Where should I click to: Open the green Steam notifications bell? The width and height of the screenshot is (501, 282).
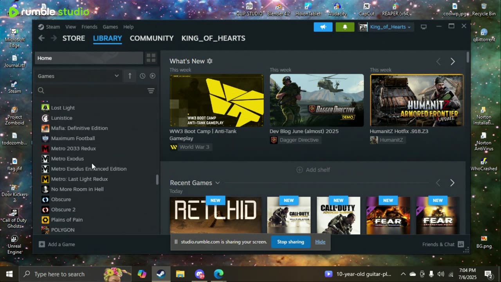pyautogui.click(x=345, y=27)
